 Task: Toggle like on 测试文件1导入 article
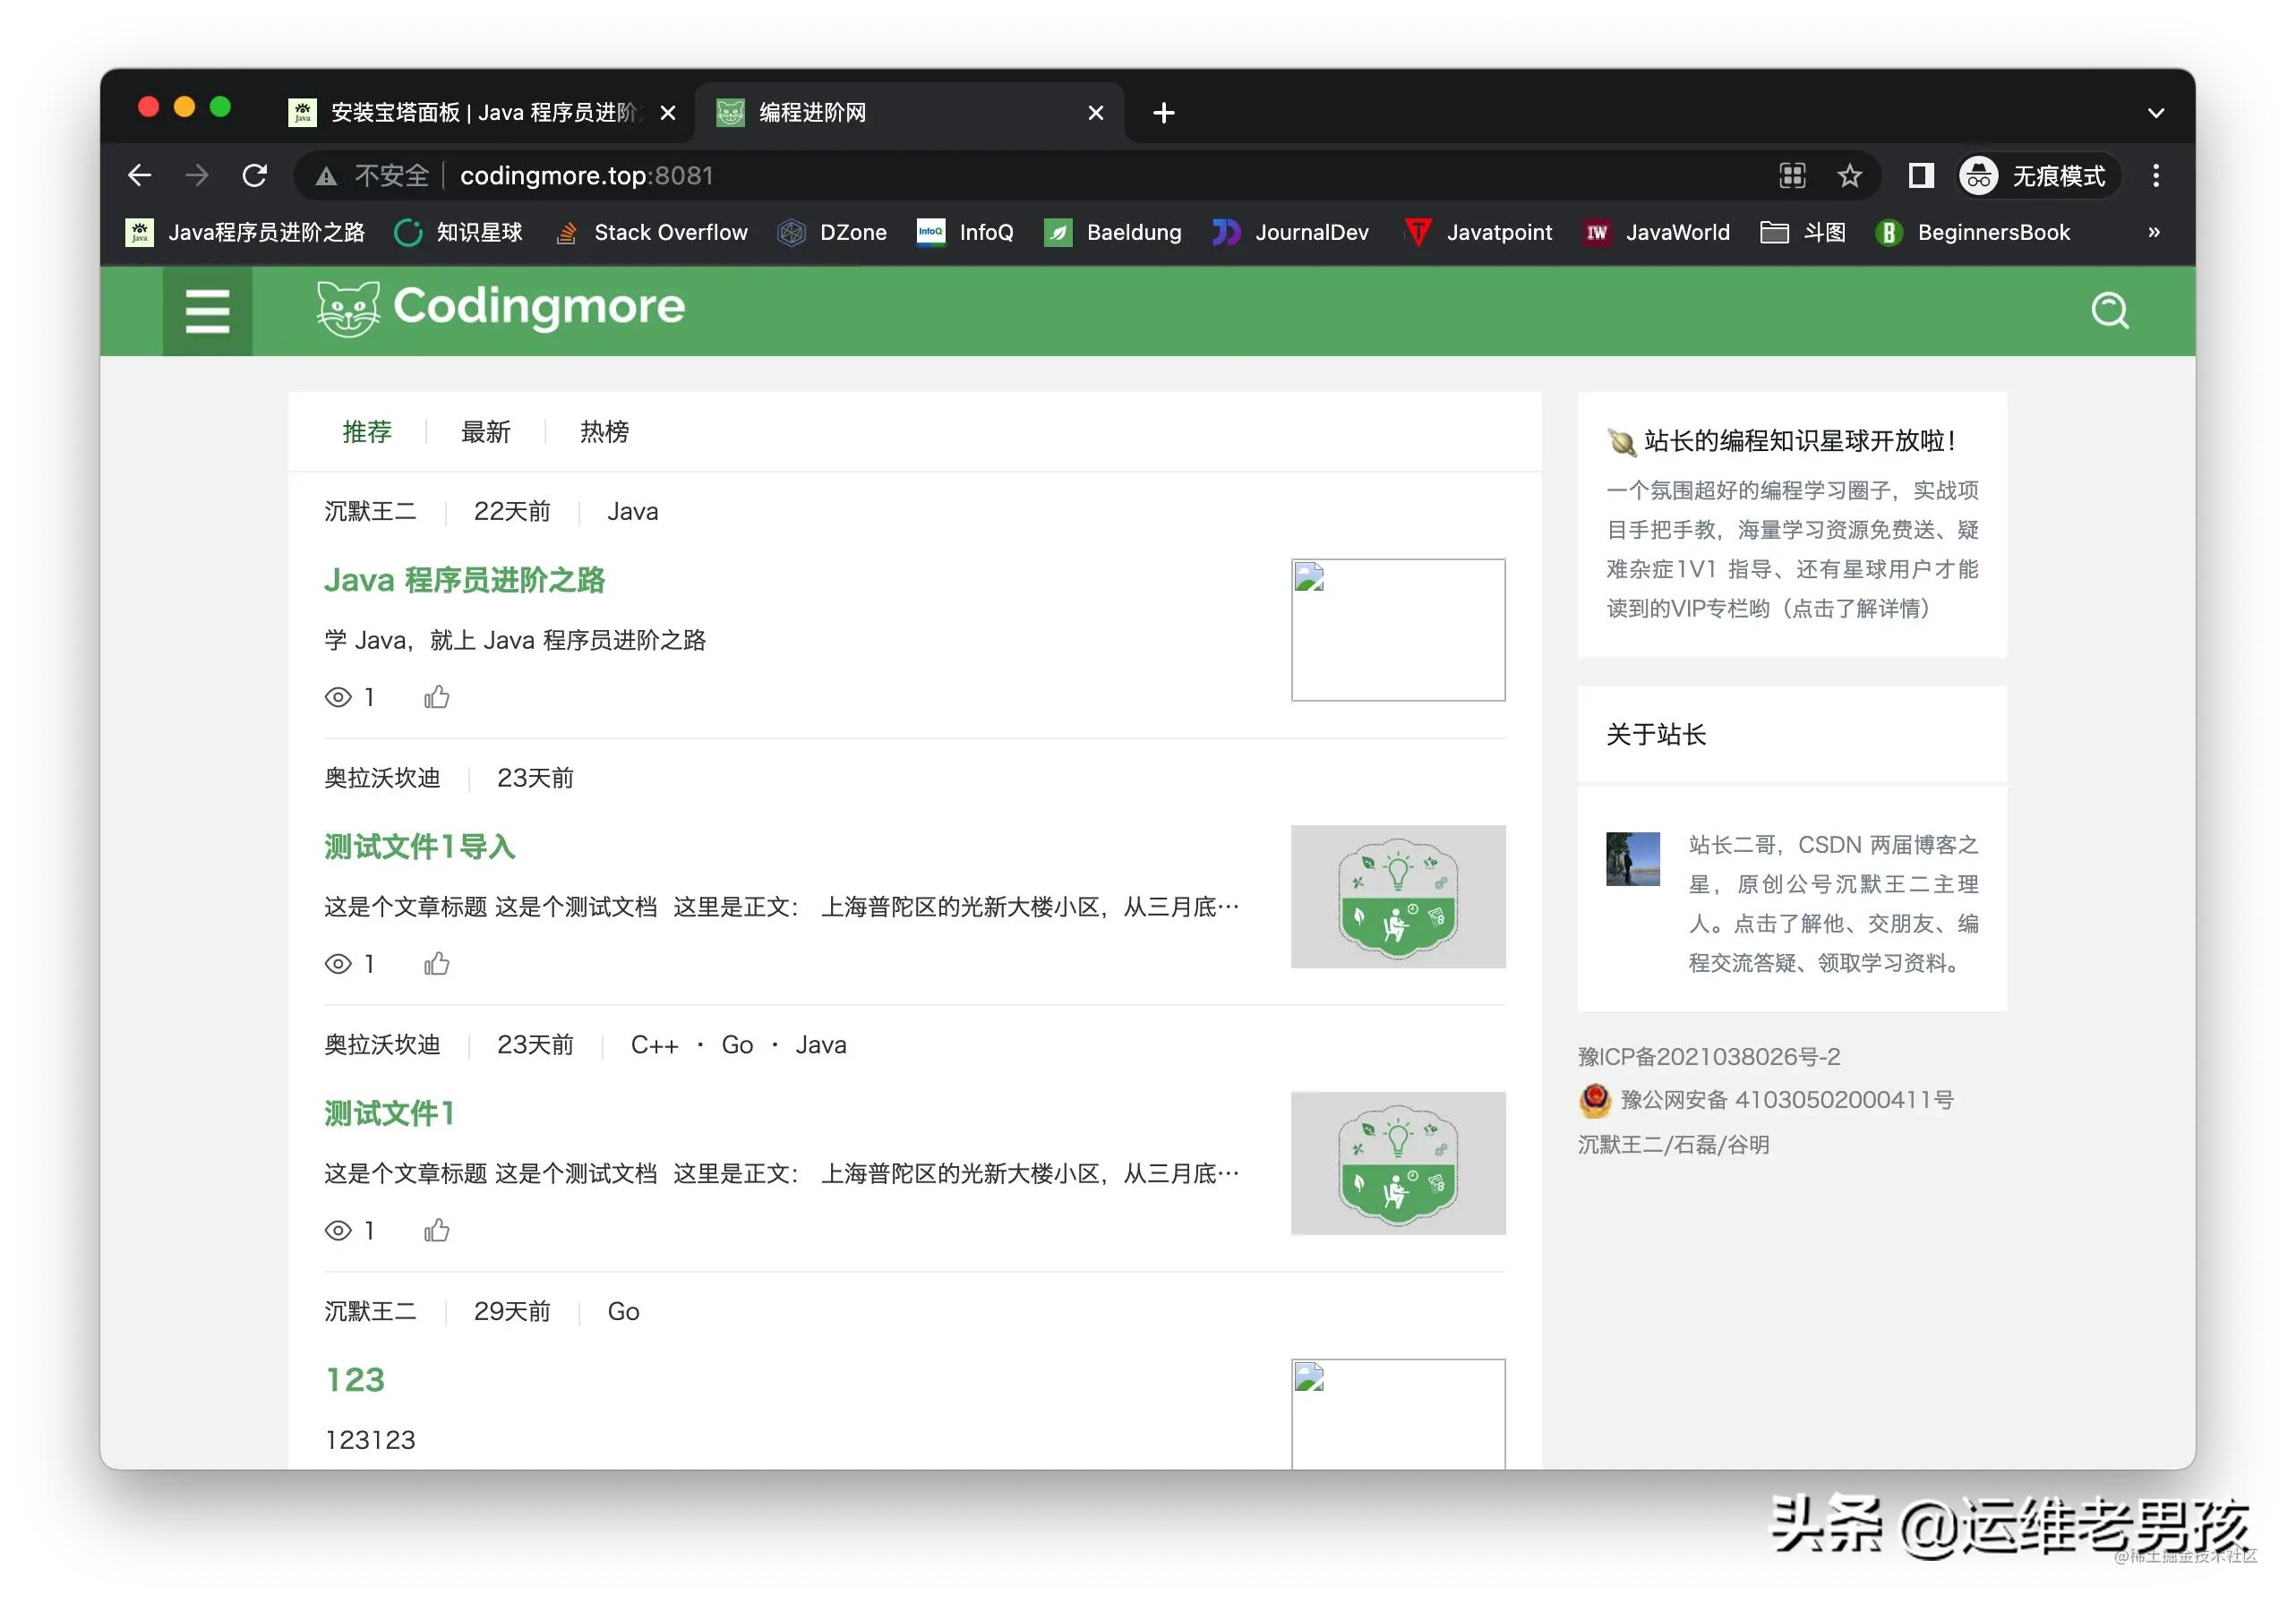(437, 963)
